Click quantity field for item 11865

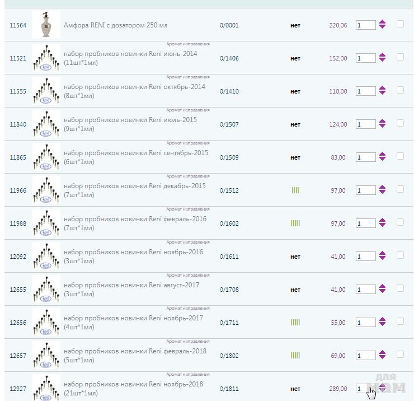click(x=365, y=157)
